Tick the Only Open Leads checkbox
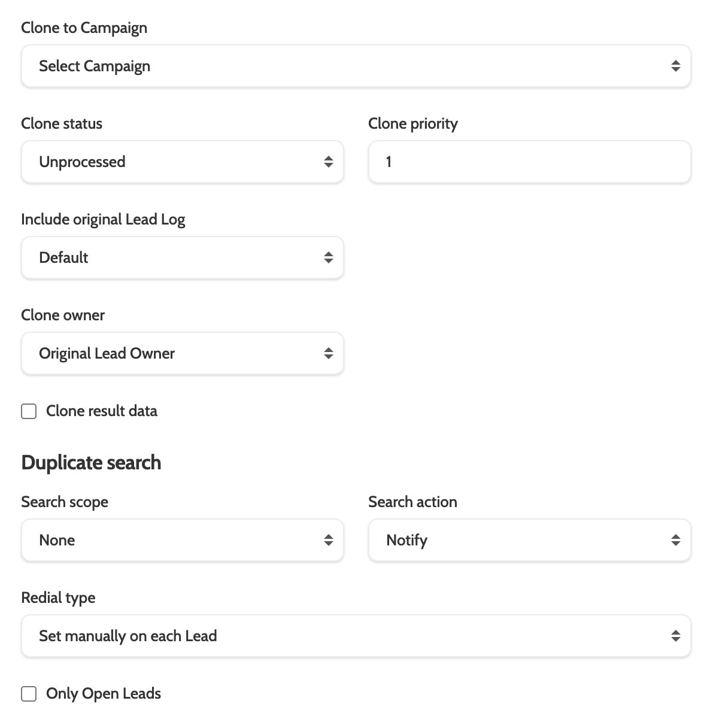 pyautogui.click(x=29, y=694)
